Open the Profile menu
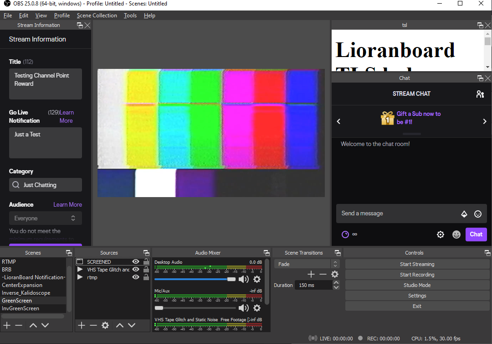The image size is (492, 344). [x=62, y=16]
